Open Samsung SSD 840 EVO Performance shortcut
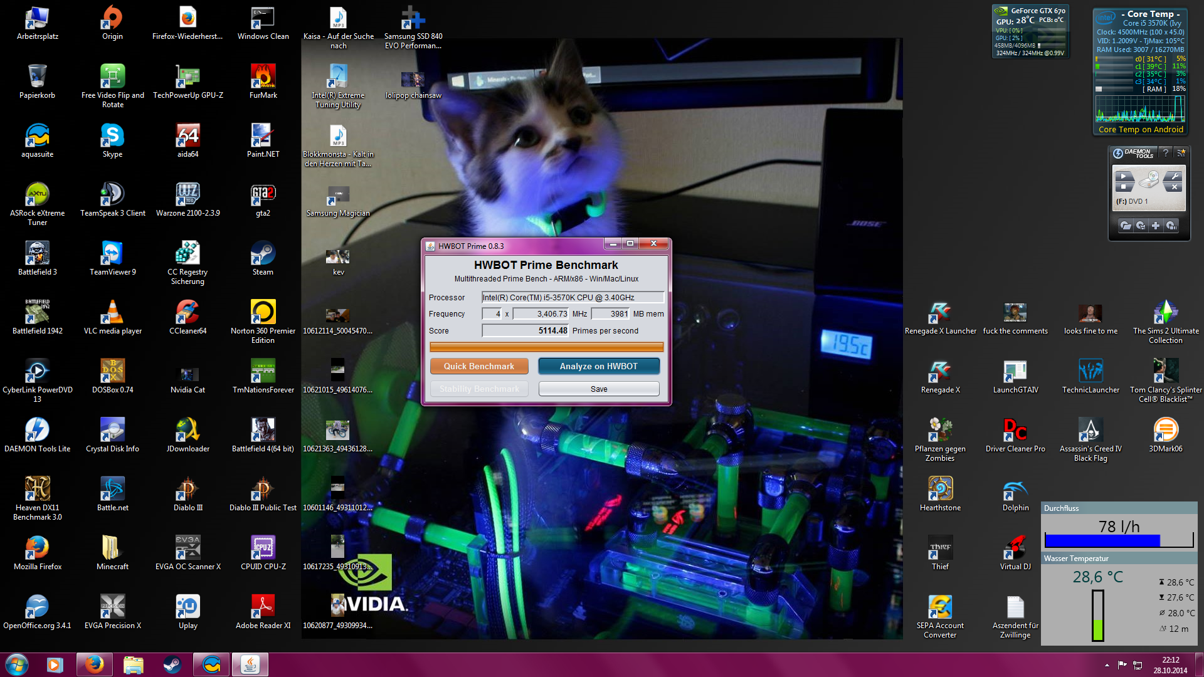 (413, 28)
